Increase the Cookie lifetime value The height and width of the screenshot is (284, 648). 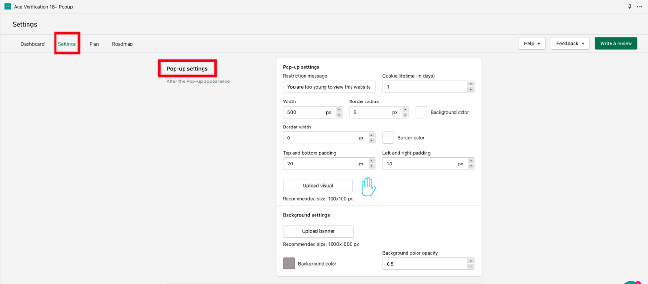point(471,84)
